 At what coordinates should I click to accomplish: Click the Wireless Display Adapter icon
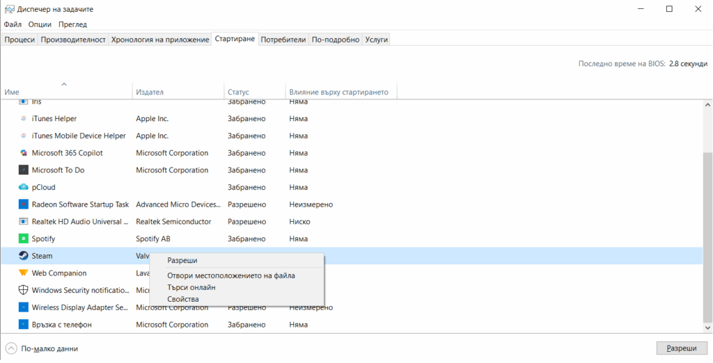click(23, 307)
